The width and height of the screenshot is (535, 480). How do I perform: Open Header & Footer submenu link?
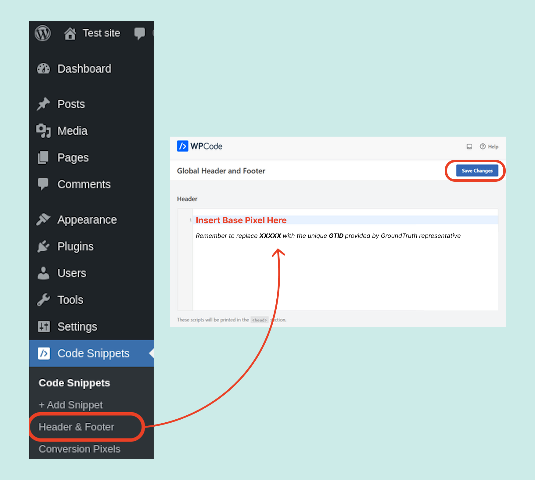[77, 427]
